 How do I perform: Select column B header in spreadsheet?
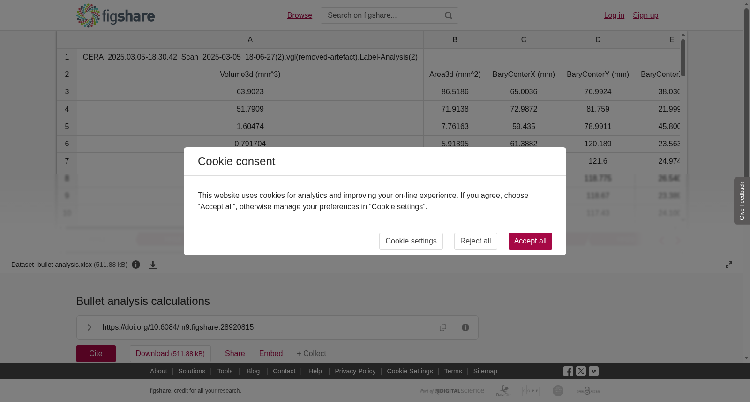(455, 40)
